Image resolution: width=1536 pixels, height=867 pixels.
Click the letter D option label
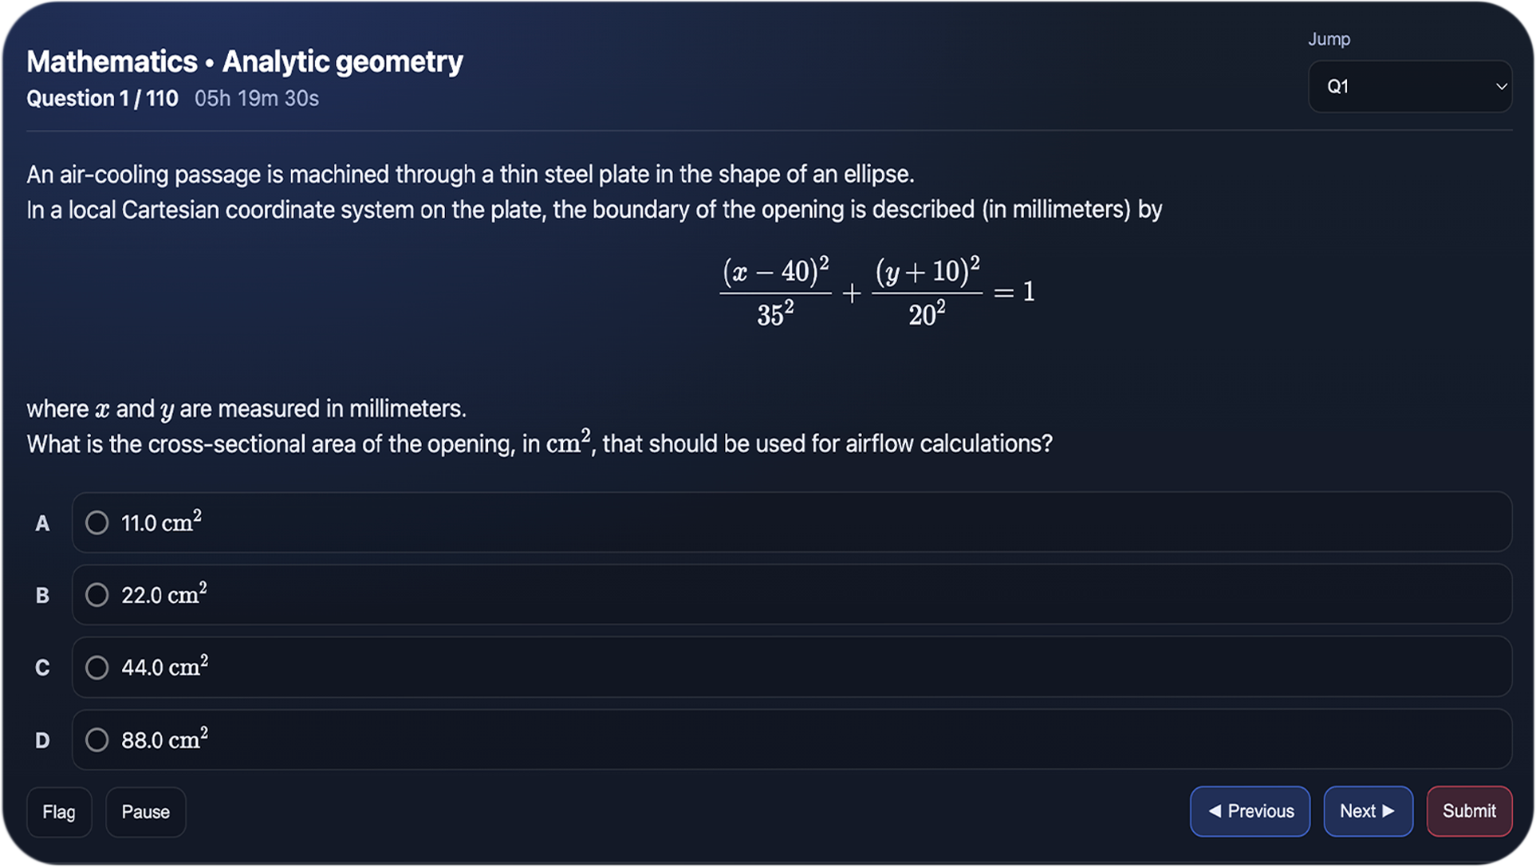pos(42,740)
